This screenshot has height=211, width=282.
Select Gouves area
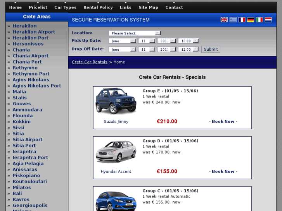tap(22, 104)
